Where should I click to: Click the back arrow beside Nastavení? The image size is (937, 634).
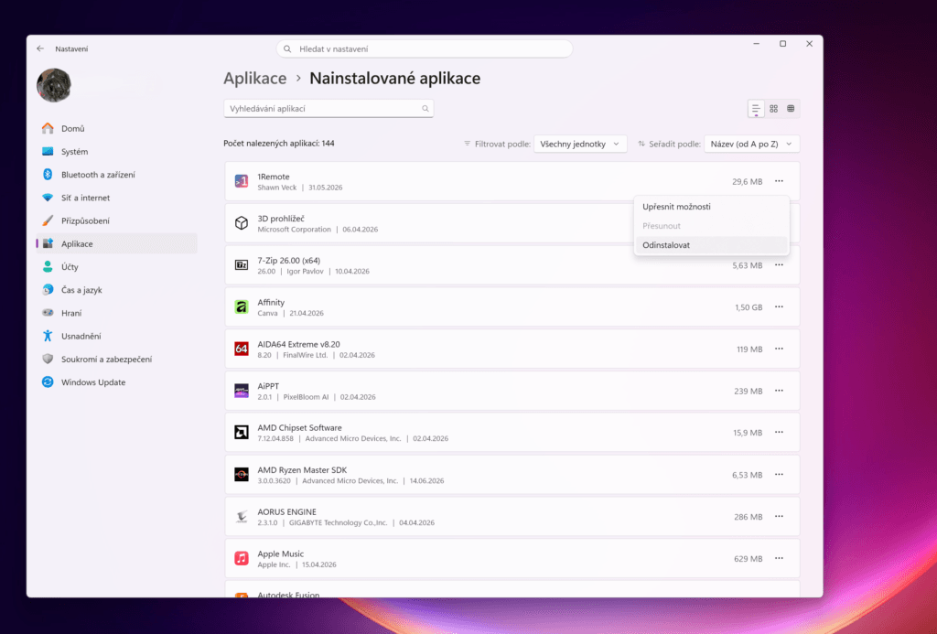pyautogui.click(x=40, y=49)
